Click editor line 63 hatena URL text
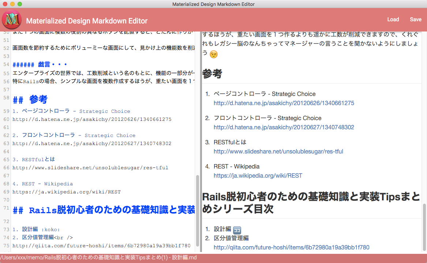Viewport: 427px width, 263px height. 92,143
